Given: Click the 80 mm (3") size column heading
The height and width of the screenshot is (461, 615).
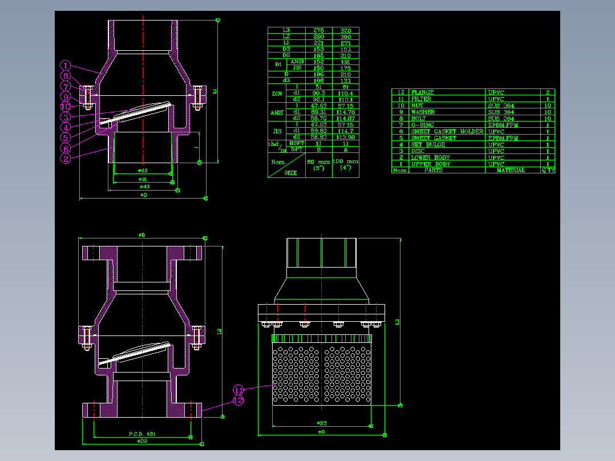Looking at the screenshot, I should click(x=318, y=165).
